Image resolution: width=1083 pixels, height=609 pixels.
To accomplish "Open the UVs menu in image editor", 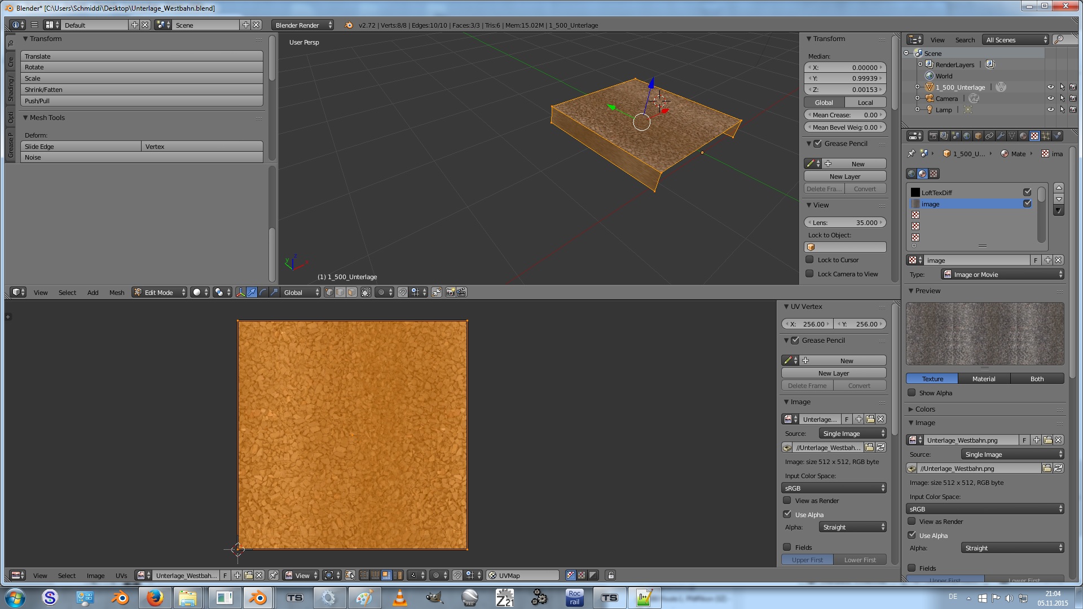I will coord(121,576).
